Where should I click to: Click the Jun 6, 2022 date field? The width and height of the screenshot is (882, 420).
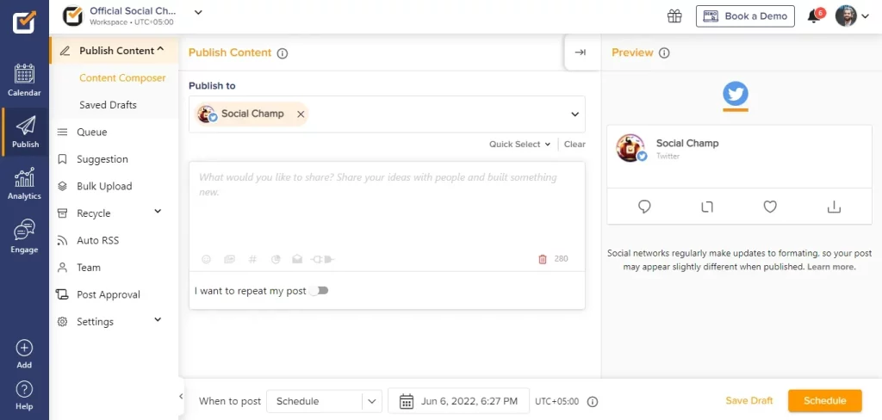458,401
